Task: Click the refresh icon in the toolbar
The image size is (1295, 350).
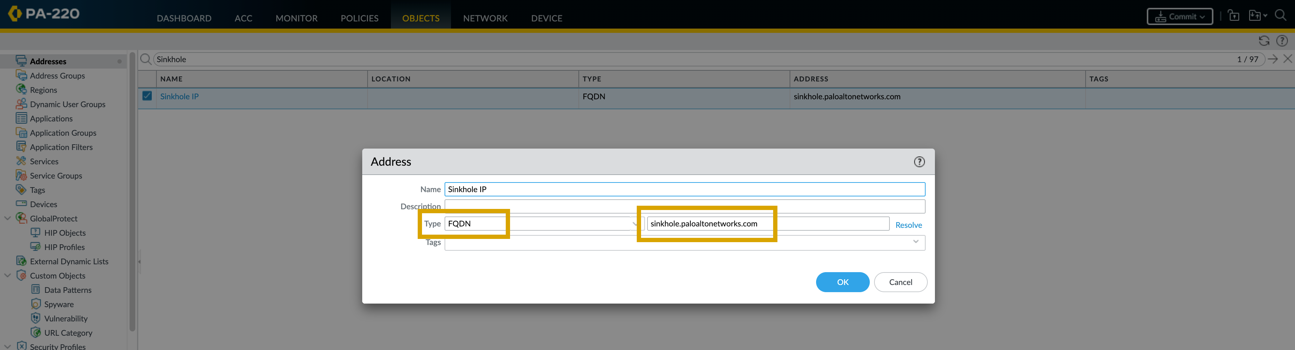Action: pyautogui.click(x=1264, y=41)
